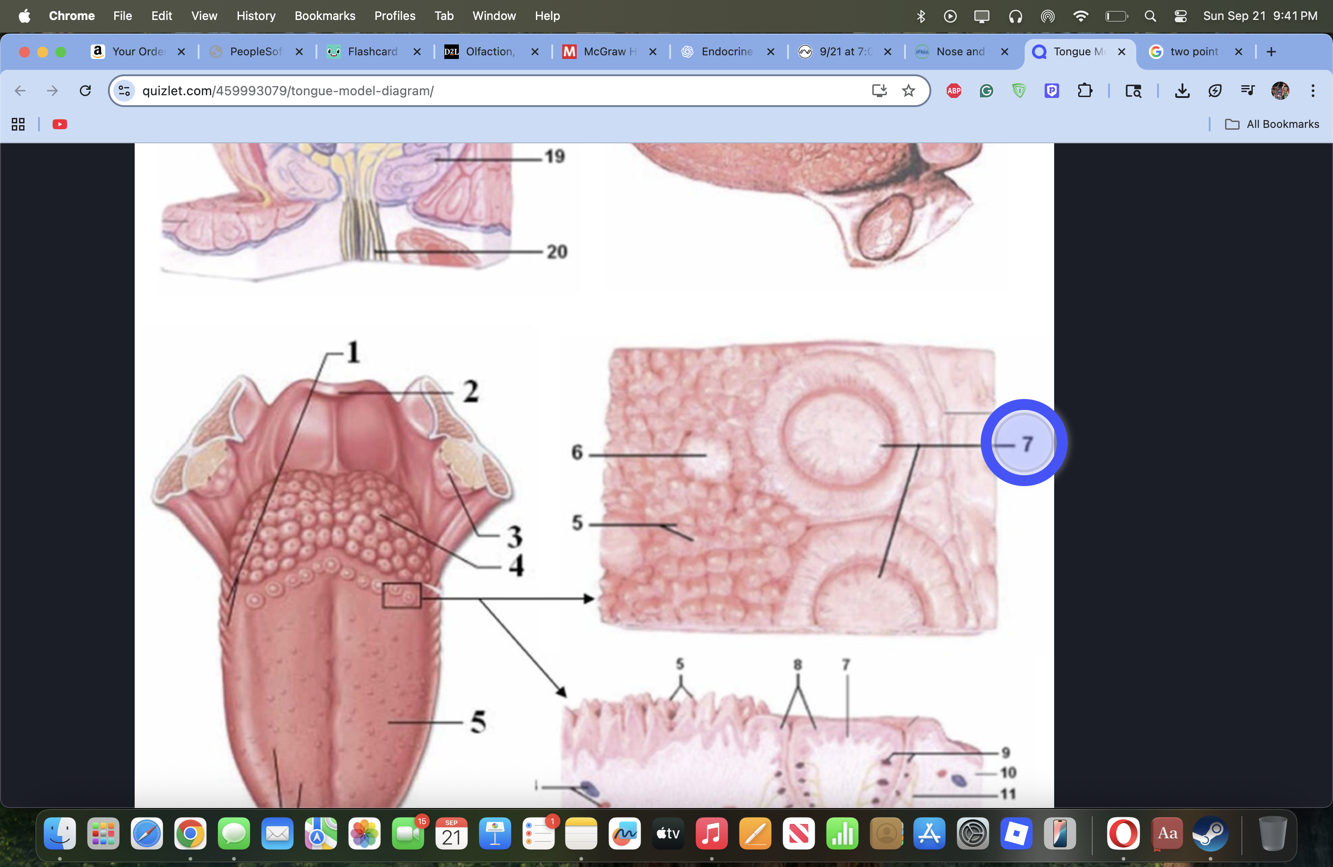
Task: Open the All Bookmarks folder
Action: pyautogui.click(x=1272, y=124)
